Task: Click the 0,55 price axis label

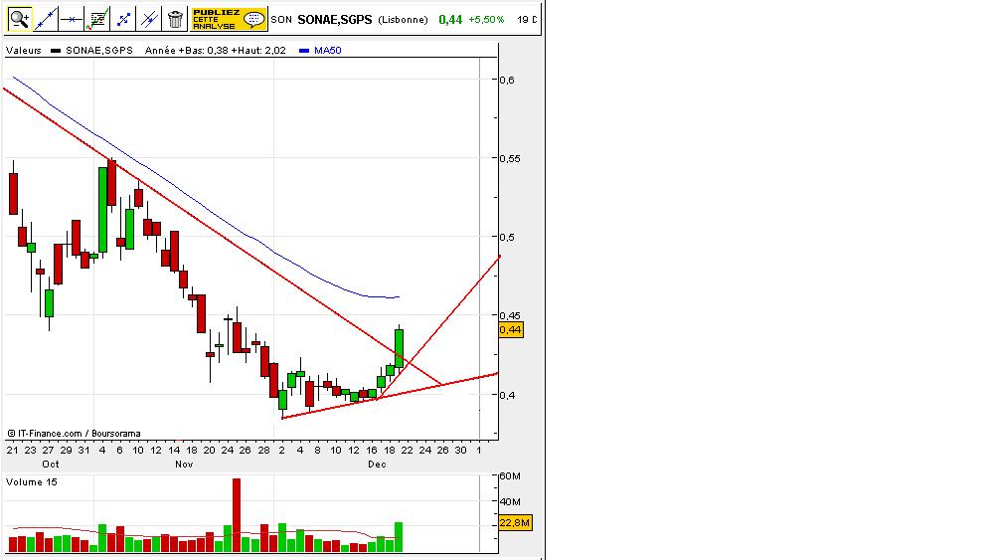Action: [509, 158]
